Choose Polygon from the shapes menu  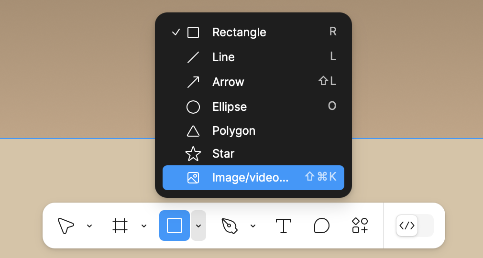tap(253, 131)
